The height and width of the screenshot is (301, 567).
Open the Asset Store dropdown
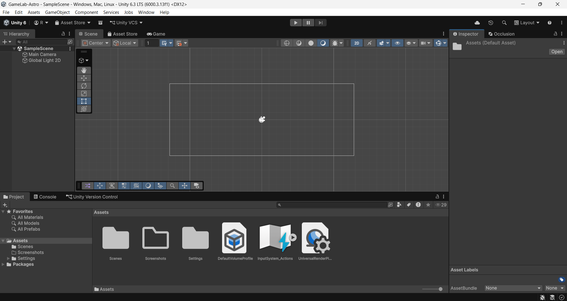(x=73, y=23)
